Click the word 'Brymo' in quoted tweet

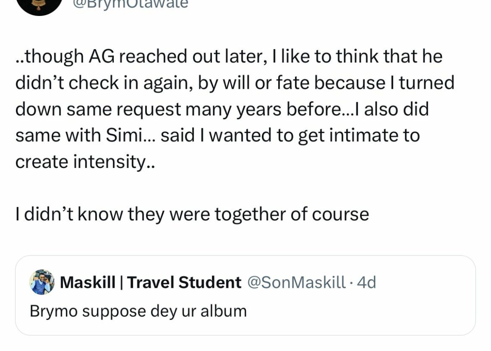pyautogui.click(x=53, y=311)
